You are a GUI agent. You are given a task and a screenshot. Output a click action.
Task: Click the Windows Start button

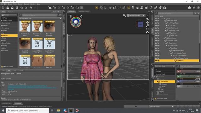[3, 110]
